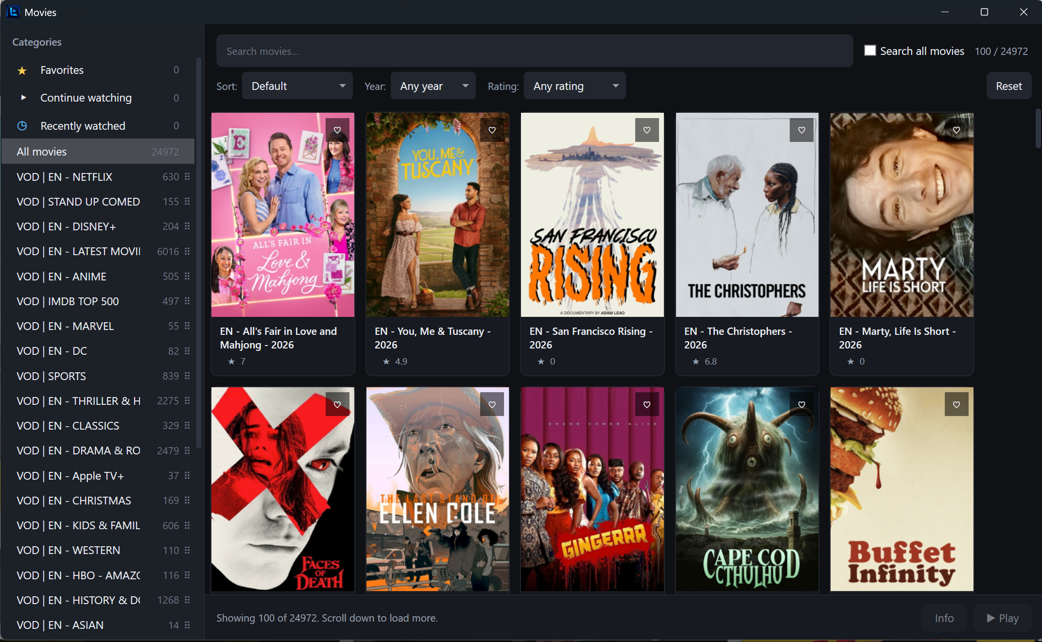
Task: Select the All movies category
Action: point(98,152)
